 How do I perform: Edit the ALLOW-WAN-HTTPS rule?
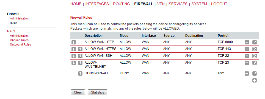pyautogui.click(x=255, y=49)
